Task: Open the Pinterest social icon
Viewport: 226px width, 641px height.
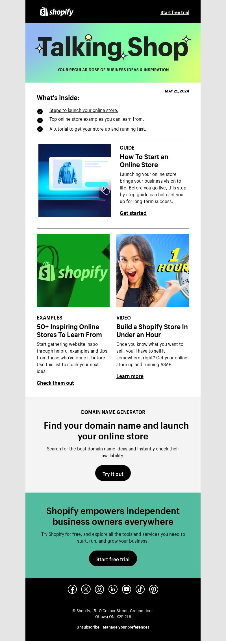Action: click(154, 589)
